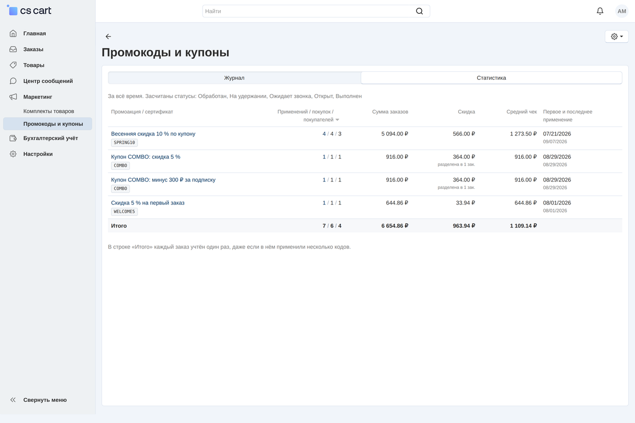Open Купон COMBO: скидка 5 % link
The width and height of the screenshot is (635, 423).
pos(146,157)
